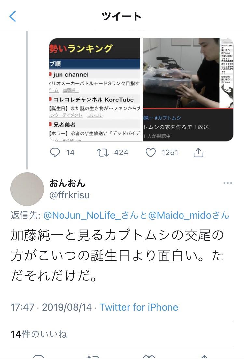Open the three-dot menu on おんおん's tweet
This screenshot has width=244, height=360.
click(227, 183)
